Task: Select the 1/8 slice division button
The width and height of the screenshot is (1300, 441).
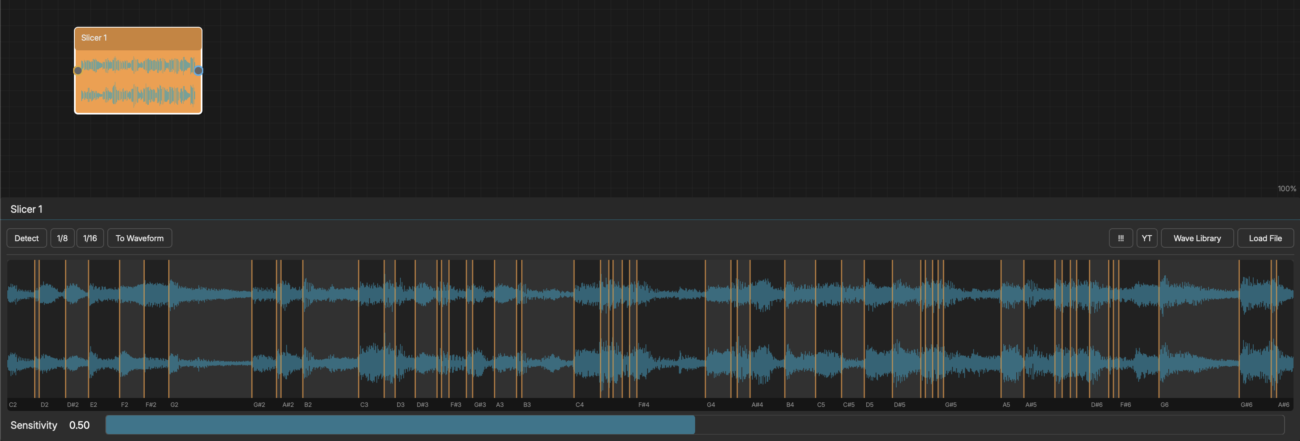Action: (x=62, y=238)
